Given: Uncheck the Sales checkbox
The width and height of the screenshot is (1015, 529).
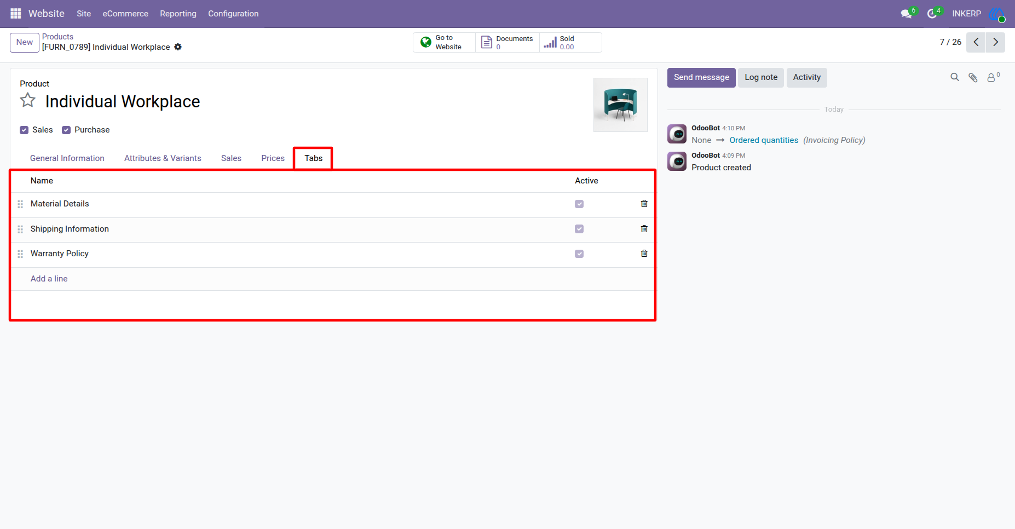Looking at the screenshot, I should (x=24, y=130).
